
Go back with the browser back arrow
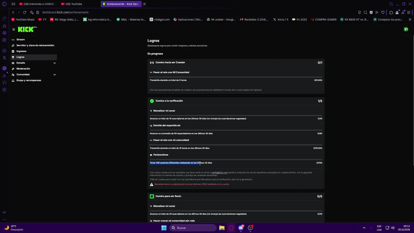point(13,12)
